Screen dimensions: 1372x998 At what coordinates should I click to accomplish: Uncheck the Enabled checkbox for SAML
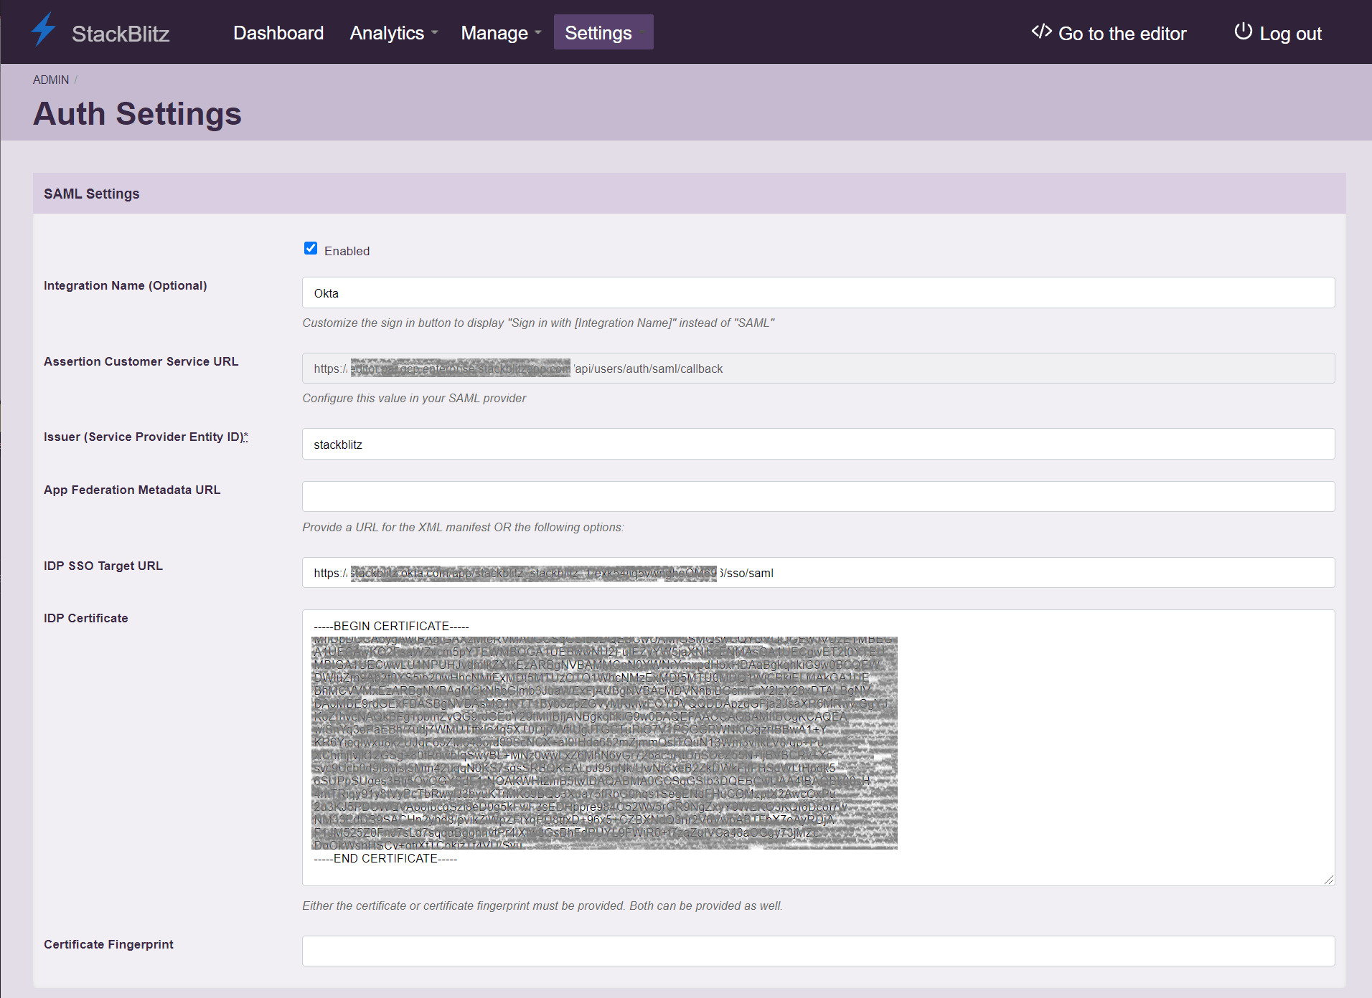point(311,248)
